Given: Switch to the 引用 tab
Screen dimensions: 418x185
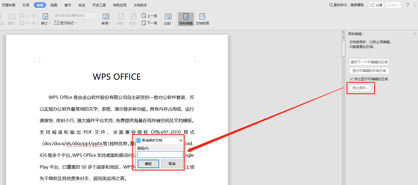Looking at the screenshot, I should [26, 5].
